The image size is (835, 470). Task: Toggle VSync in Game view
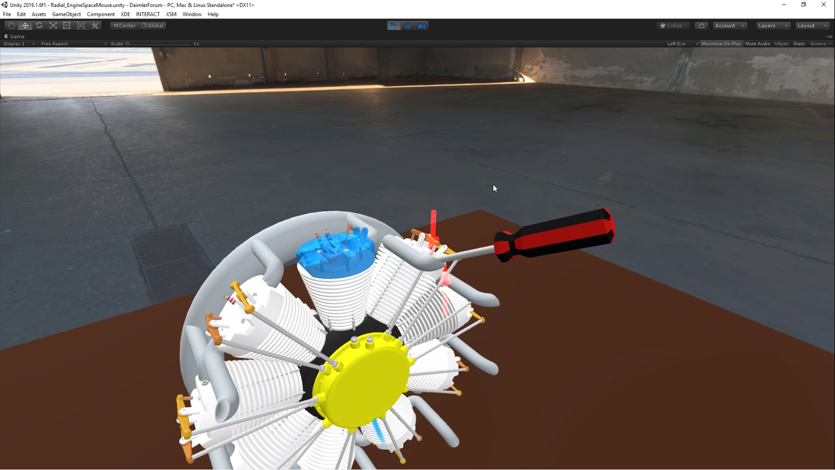click(x=781, y=44)
